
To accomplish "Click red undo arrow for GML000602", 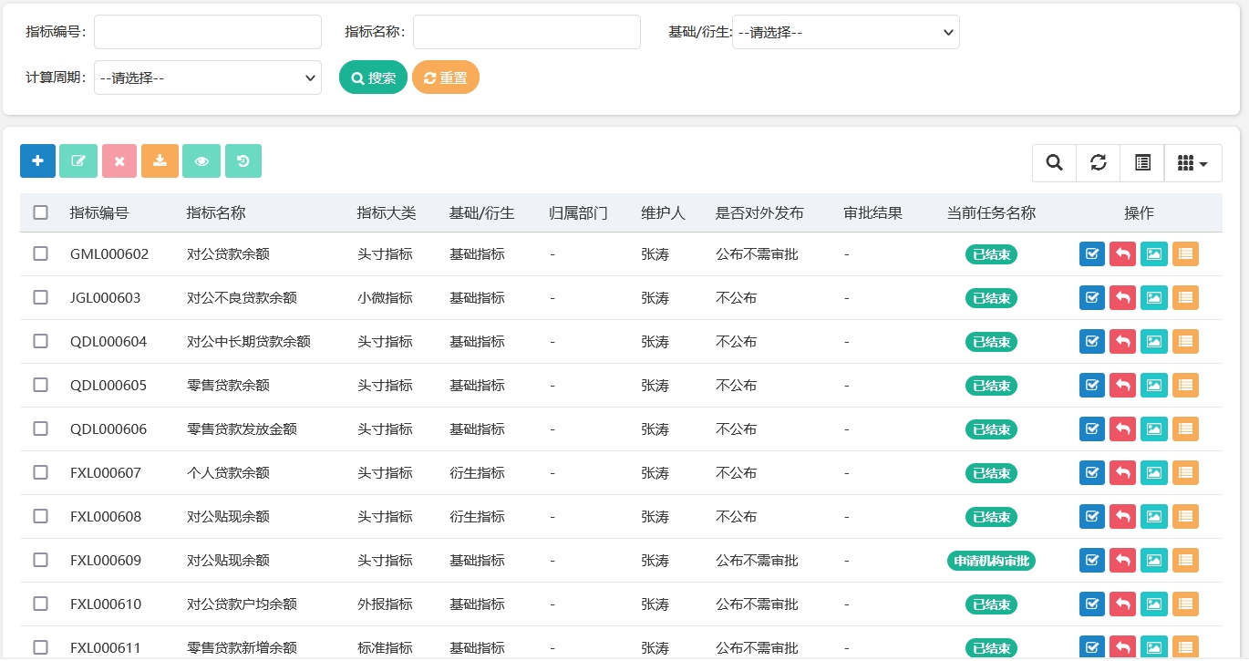I will coord(1123,254).
